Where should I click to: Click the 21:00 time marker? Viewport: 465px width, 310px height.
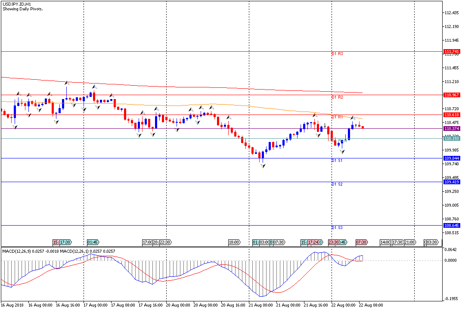click(x=410, y=242)
